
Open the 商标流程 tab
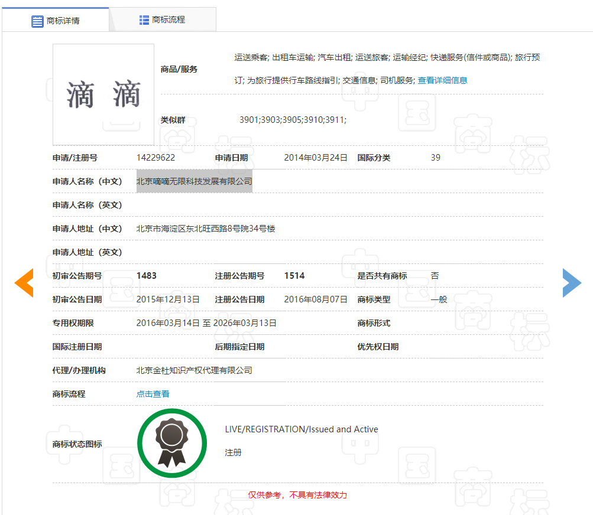pyautogui.click(x=163, y=20)
